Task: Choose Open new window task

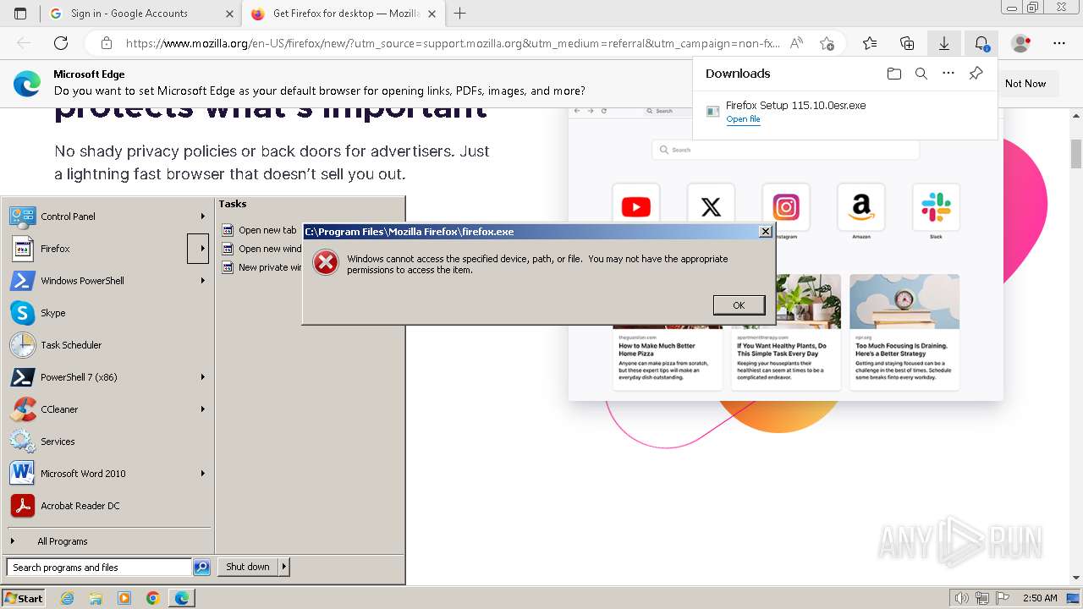Action: pyautogui.click(x=261, y=249)
